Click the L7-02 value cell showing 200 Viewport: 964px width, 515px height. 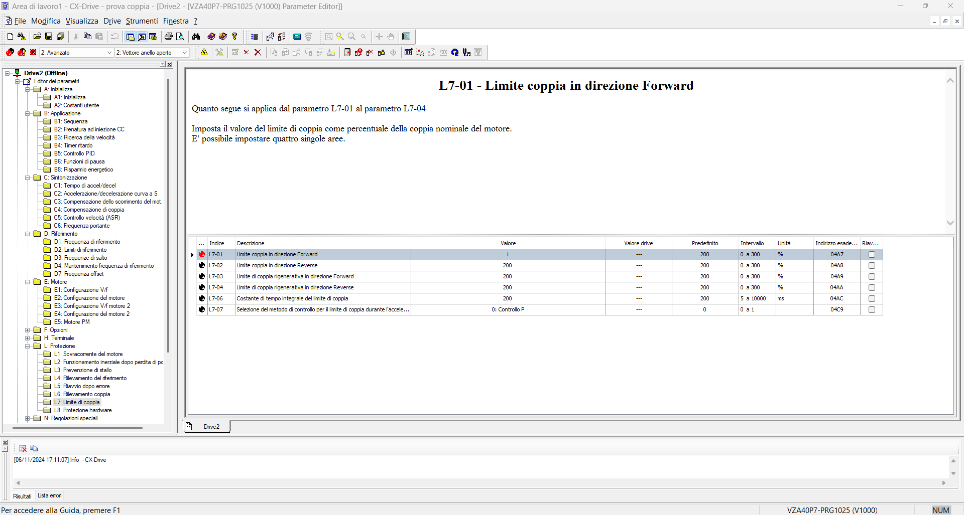(x=508, y=266)
